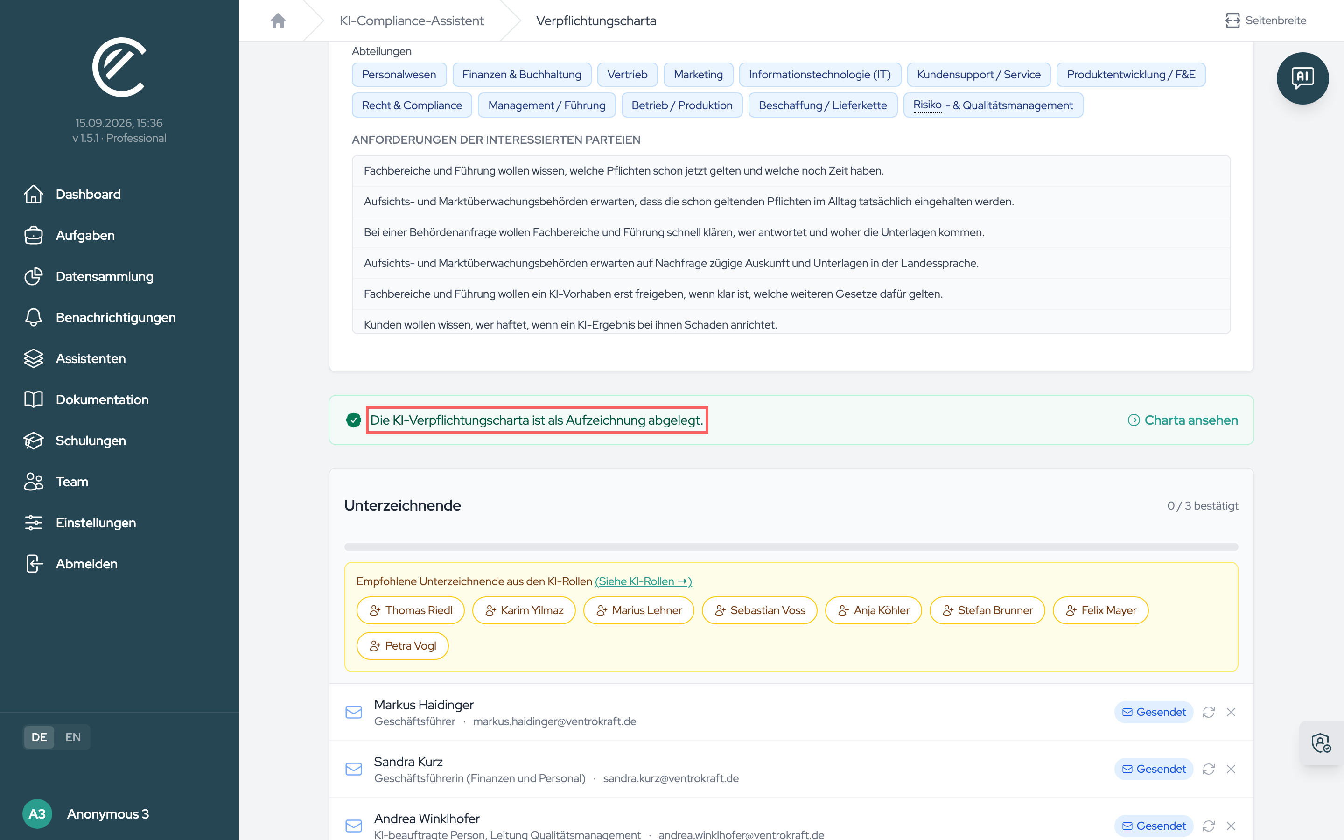Click the privacy shield icon

(1321, 743)
